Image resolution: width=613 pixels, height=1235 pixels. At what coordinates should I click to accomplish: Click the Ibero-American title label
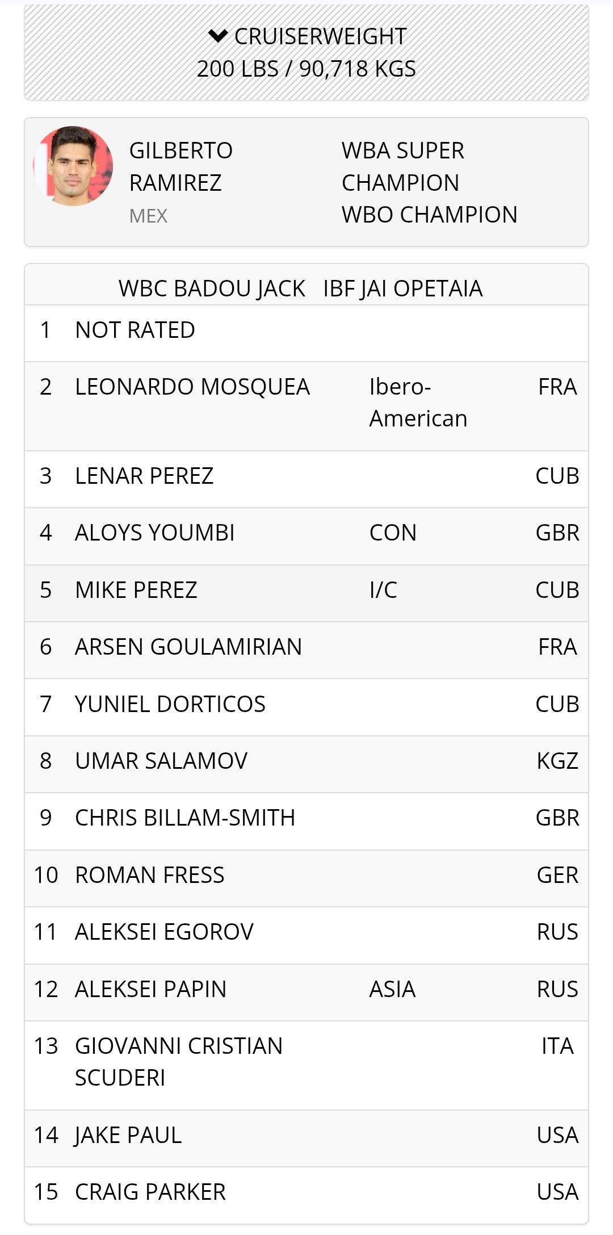pyautogui.click(x=418, y=403)
